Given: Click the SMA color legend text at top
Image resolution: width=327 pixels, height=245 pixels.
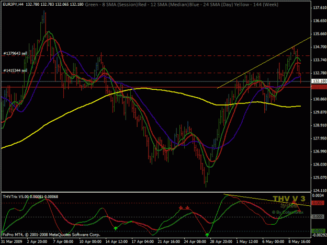Looking at the screenshot, I should 182,4.
